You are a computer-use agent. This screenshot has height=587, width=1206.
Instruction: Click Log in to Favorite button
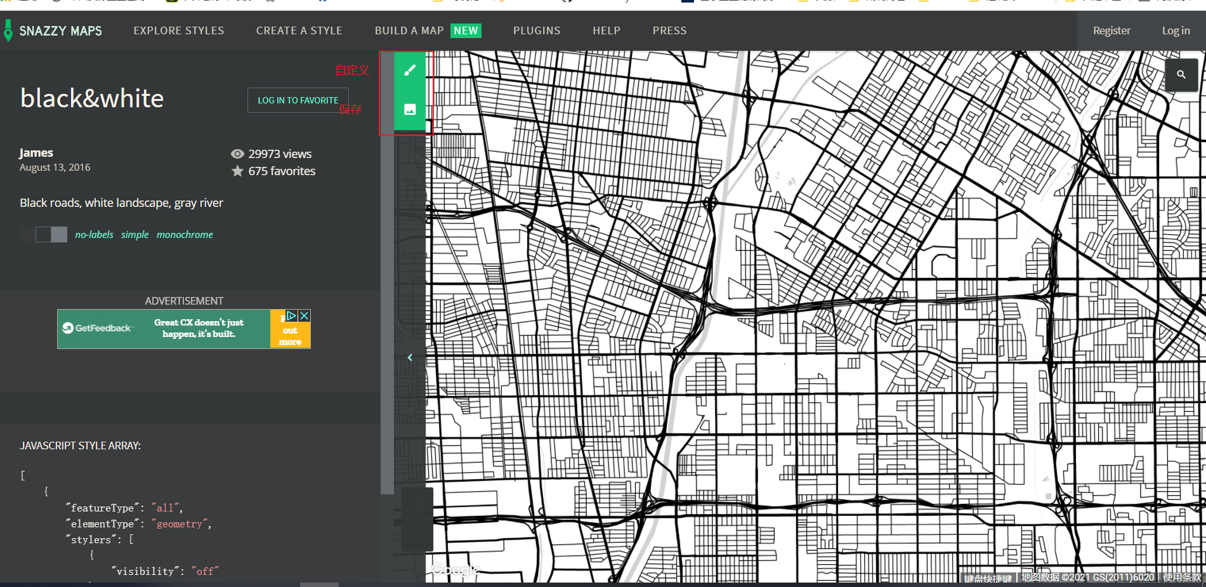click(298, 100)
